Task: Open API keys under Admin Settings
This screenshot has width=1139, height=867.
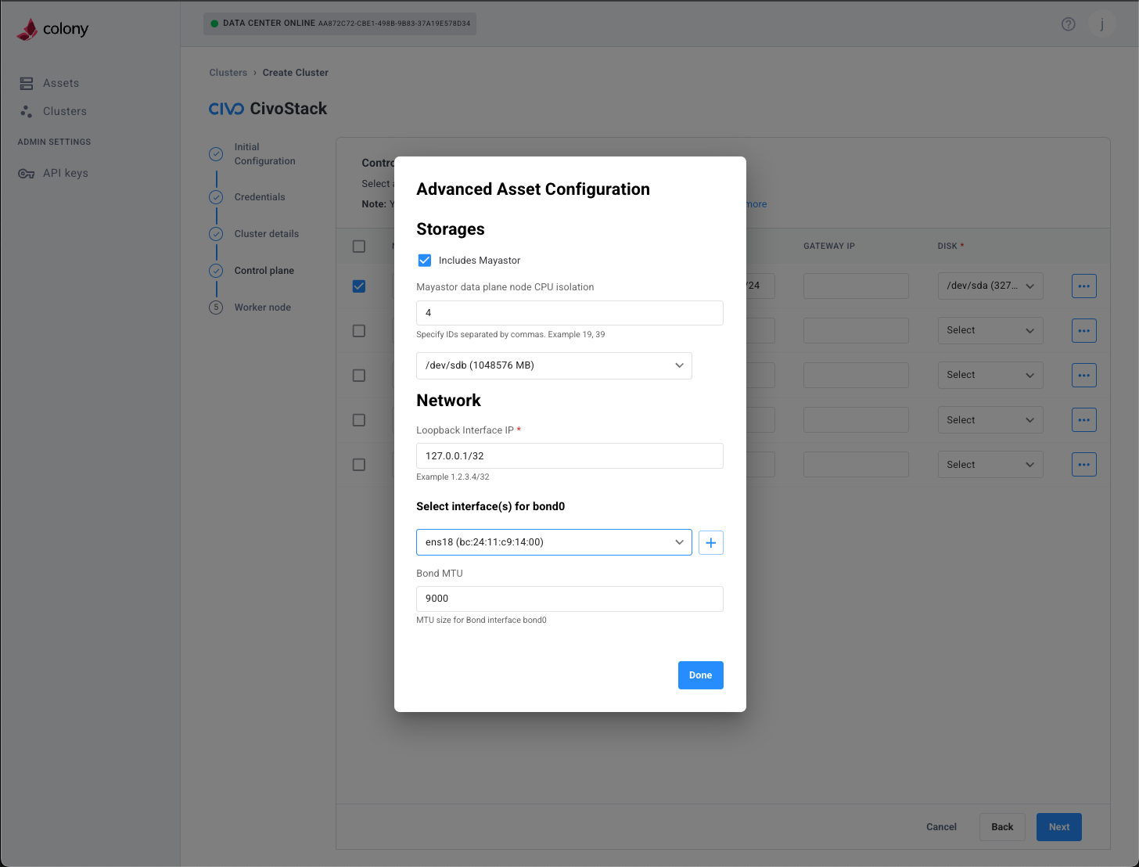Action: click(66, 173)
